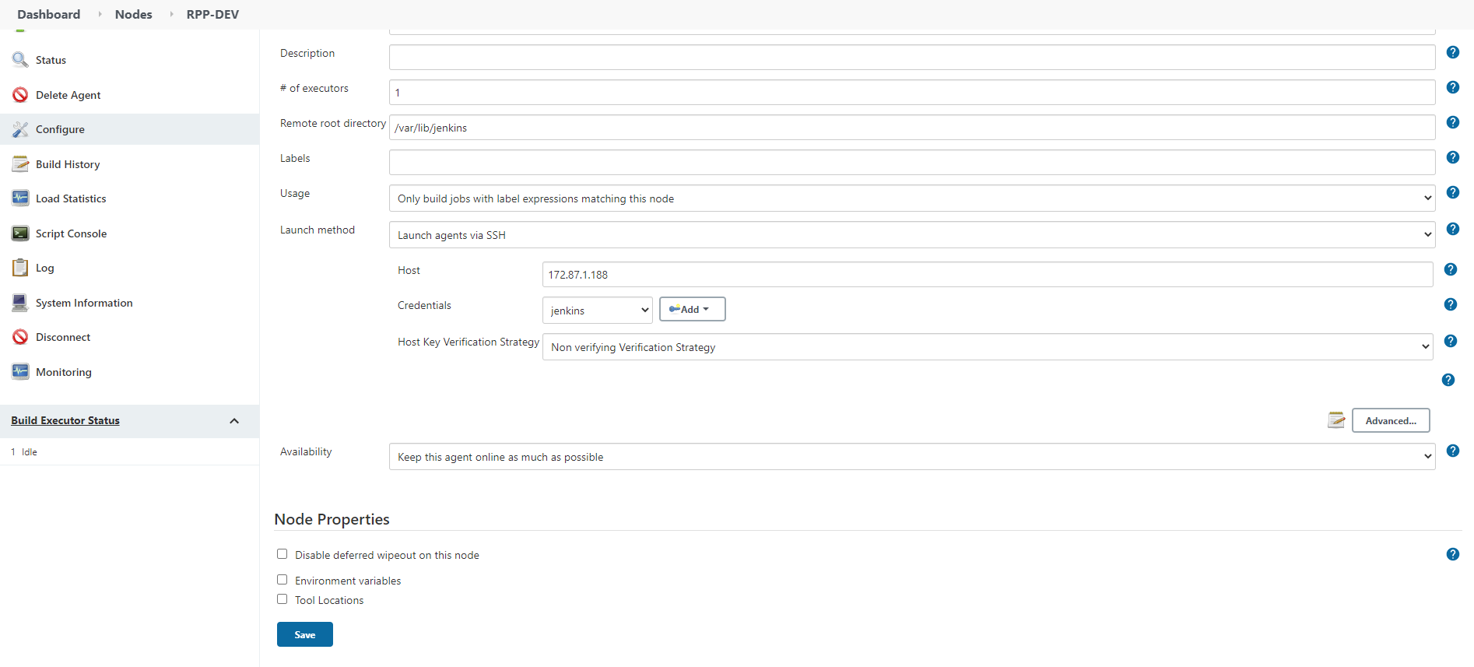Click help icon next to Credentials
Image resolution: width=1474 pixels, height=667 pixels.
(1450, 304)
